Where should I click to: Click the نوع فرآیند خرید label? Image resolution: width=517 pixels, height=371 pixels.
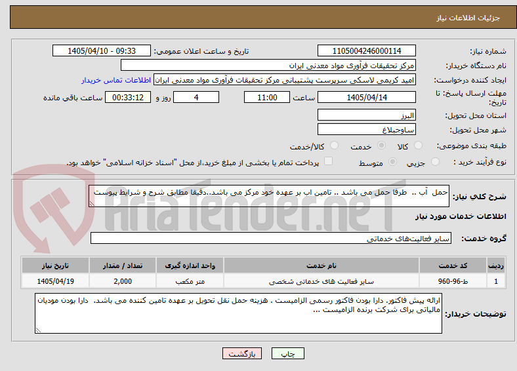(480, 162)
